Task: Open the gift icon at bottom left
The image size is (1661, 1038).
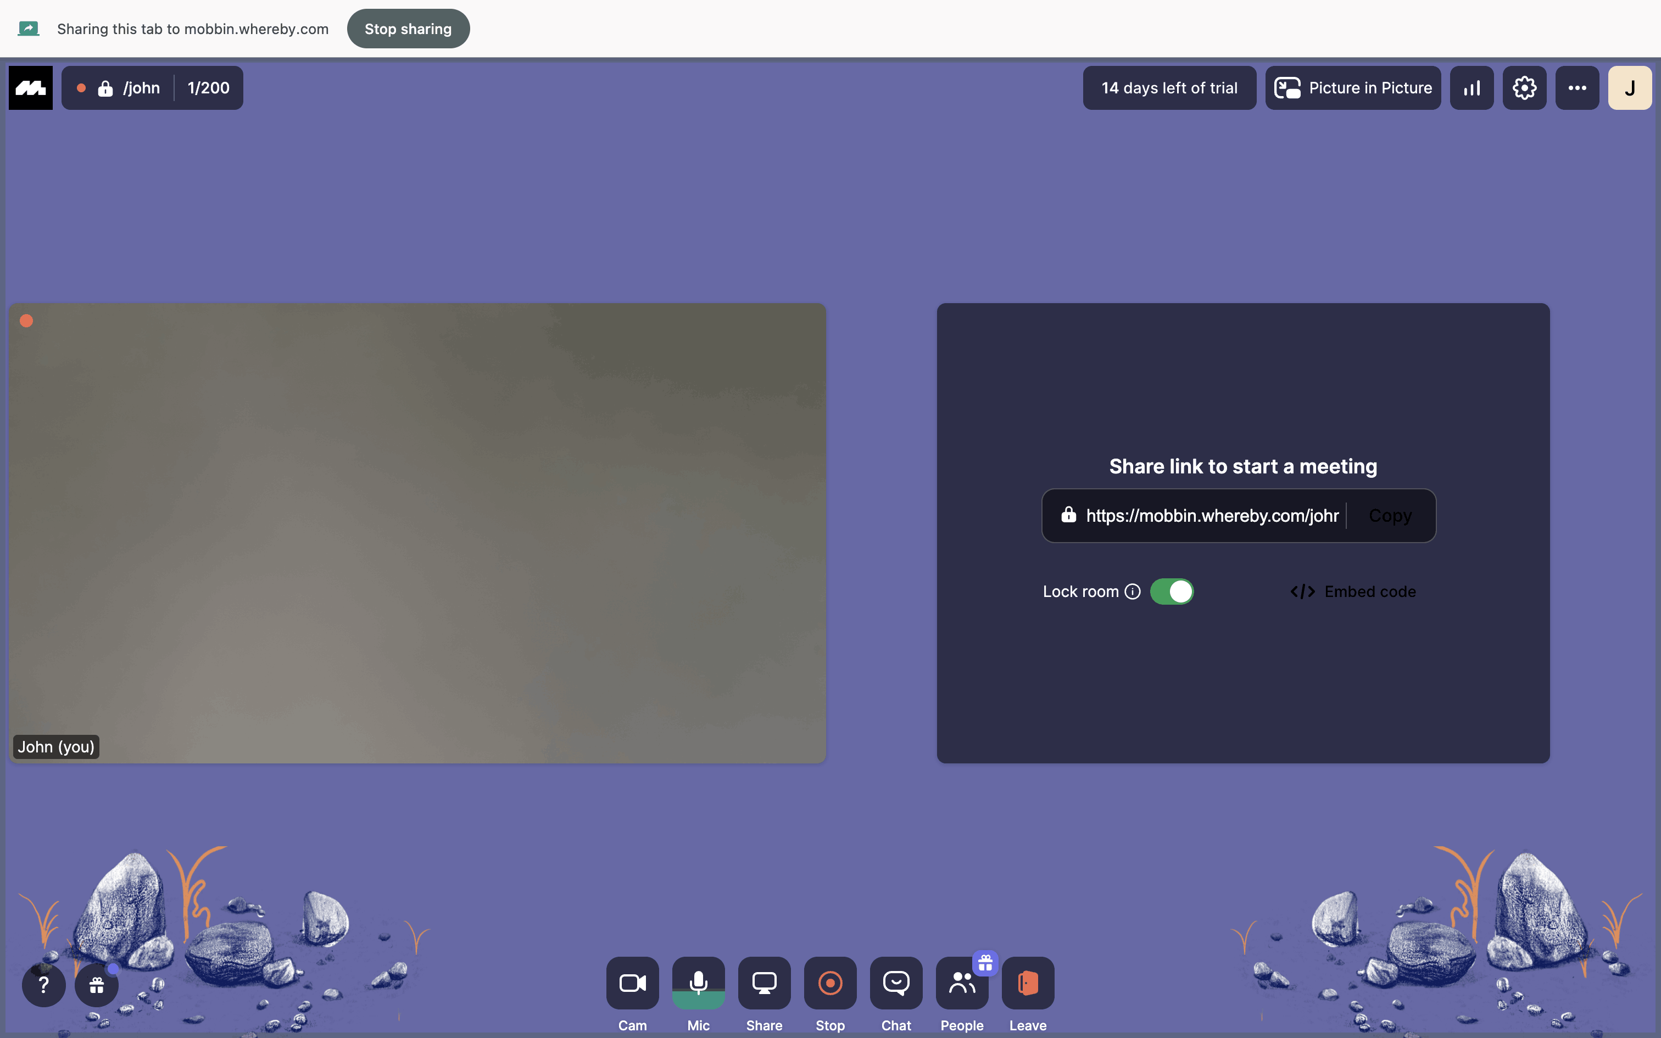Action: pyautogui.click(x=97, y=985)
